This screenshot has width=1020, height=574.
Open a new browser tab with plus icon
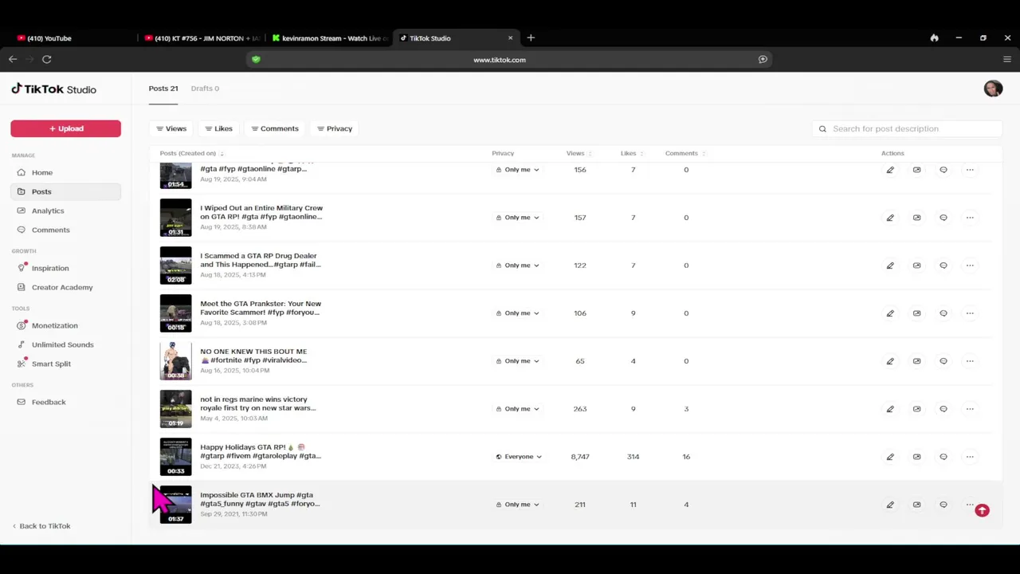click(531, 37)
